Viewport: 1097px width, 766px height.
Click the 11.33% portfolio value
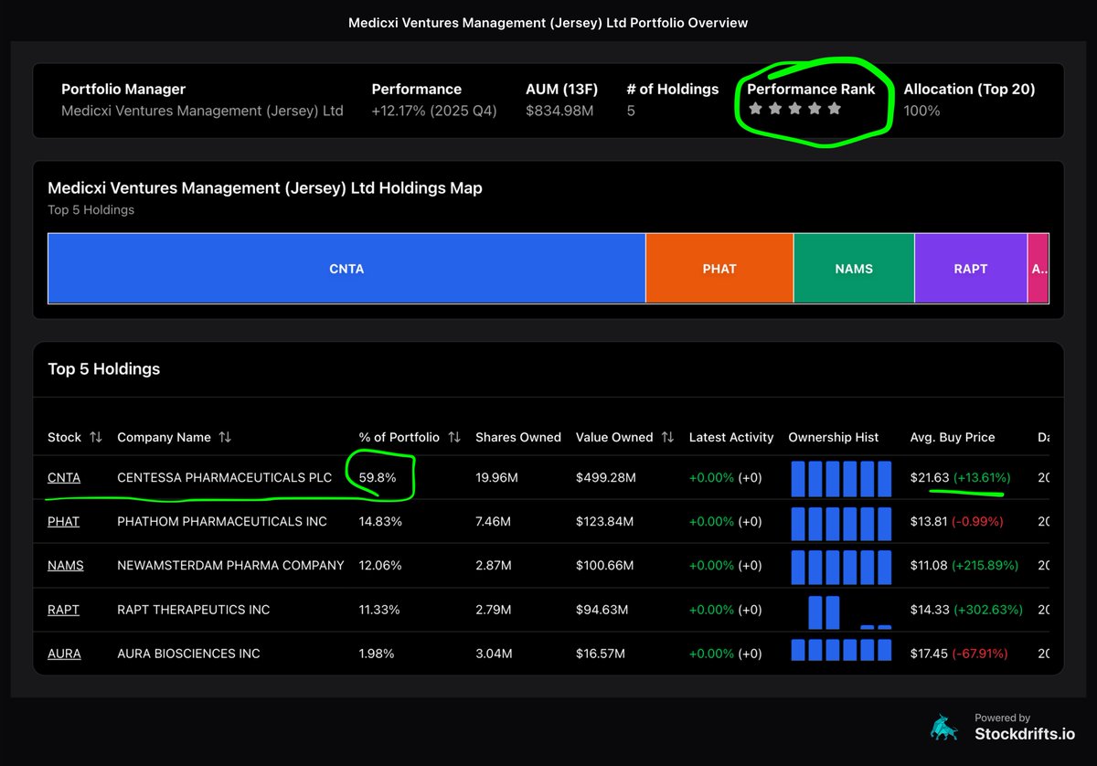point(379,610)
